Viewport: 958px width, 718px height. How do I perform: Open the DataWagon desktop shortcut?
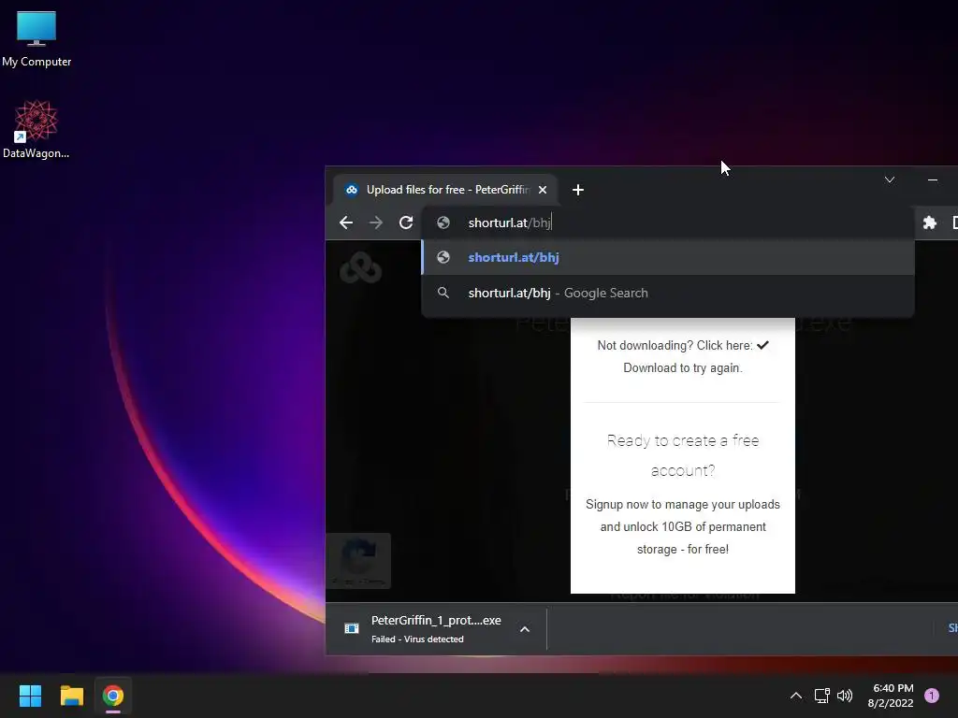(x=36, y=129)
